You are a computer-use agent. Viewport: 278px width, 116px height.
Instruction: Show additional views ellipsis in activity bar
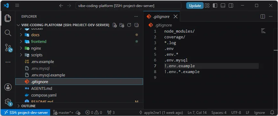click(x=8, y=62)
